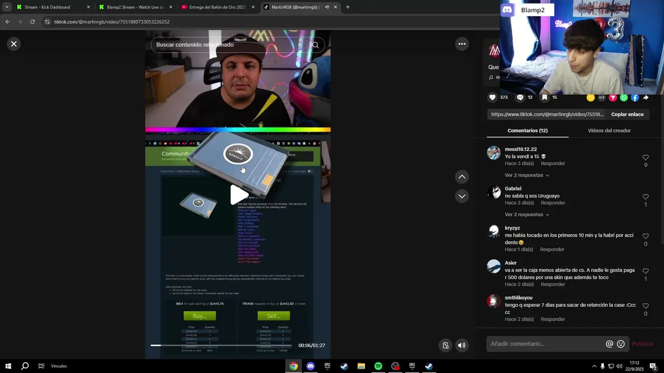Open Windows taskbar search
This screenshot has width=664, height=373.
point(25,366)
